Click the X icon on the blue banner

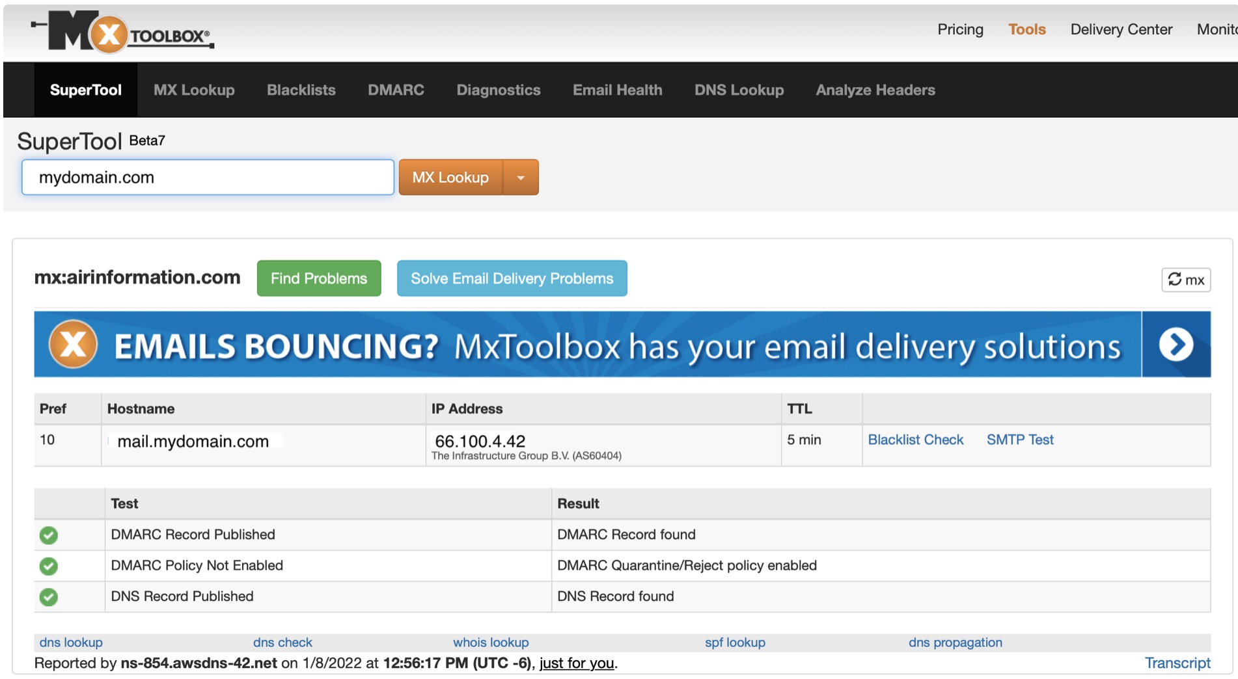75,345
